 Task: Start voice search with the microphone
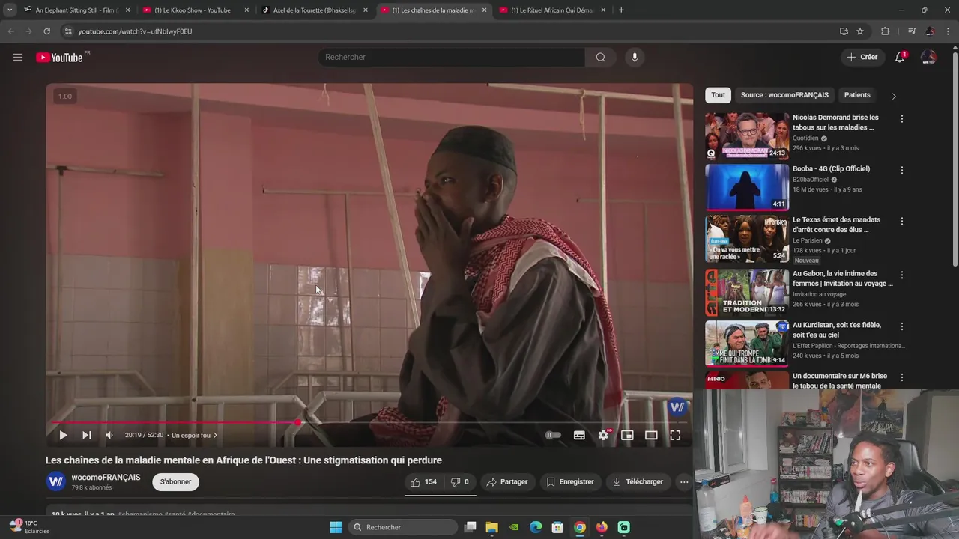pos(635,57)
